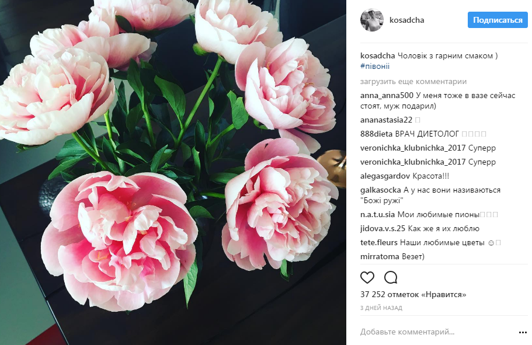Visit commenter anna_anna500 profile
Viewport: 532px width, 345px height.
click(x=387, y=96)
